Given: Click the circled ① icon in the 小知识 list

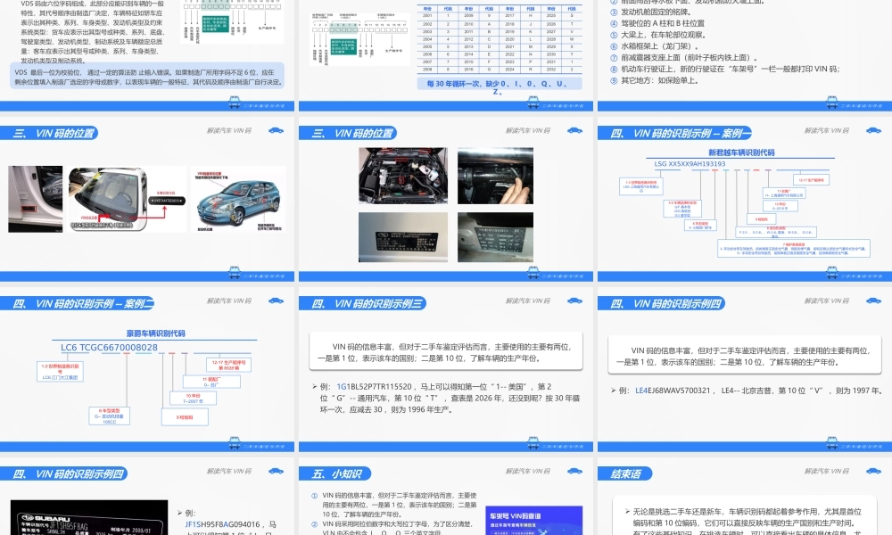Looking at the screenshot, I should tap(314, 493).
